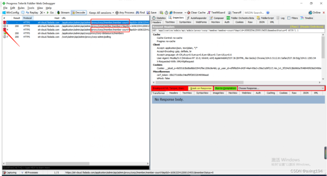Image resolution: width=327 pixels, height=176 pixels.
Task: Select response Transformer tab
Action: pos(158,93)
